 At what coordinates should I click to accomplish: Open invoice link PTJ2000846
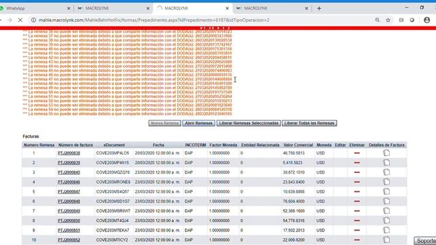click(x=69, y=182)
